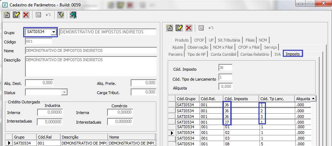Select the NCM tab
Image resolution: width=332 pixels, height=146 pixels.
(x=263, y=40)
